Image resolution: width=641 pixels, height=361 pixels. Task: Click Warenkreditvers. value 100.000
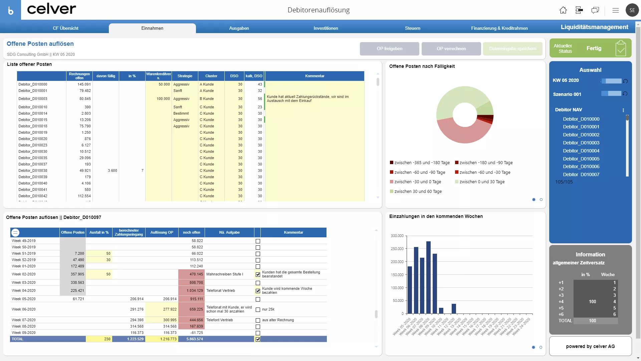(x=159, y=99)
